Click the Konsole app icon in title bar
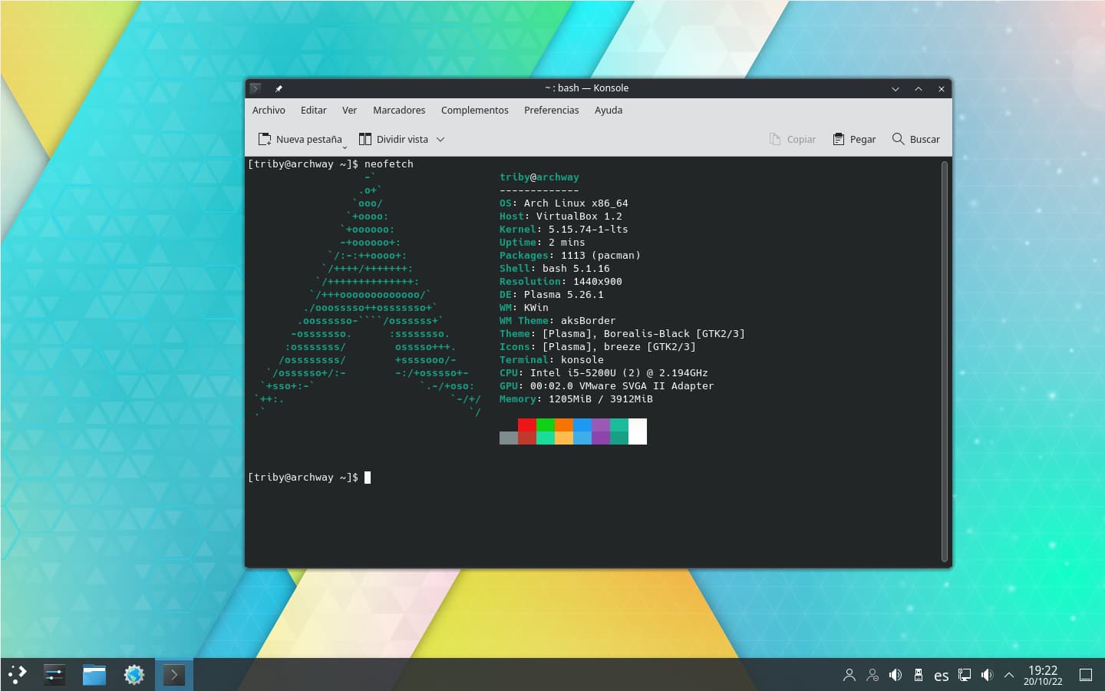 [x=256, y=88]
